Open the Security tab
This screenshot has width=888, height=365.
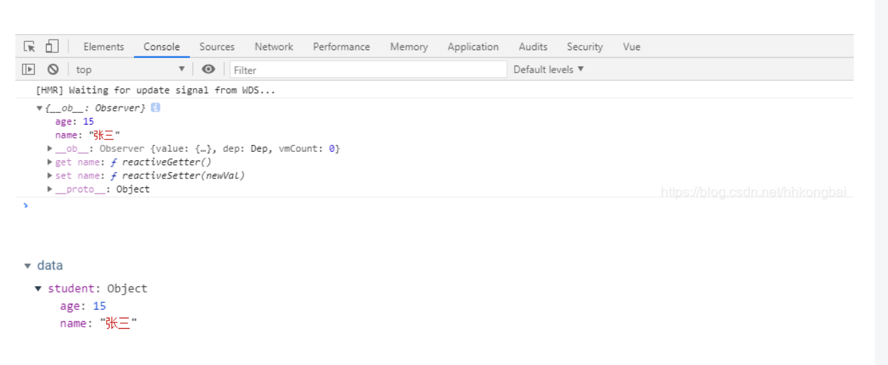coord(585,47)
